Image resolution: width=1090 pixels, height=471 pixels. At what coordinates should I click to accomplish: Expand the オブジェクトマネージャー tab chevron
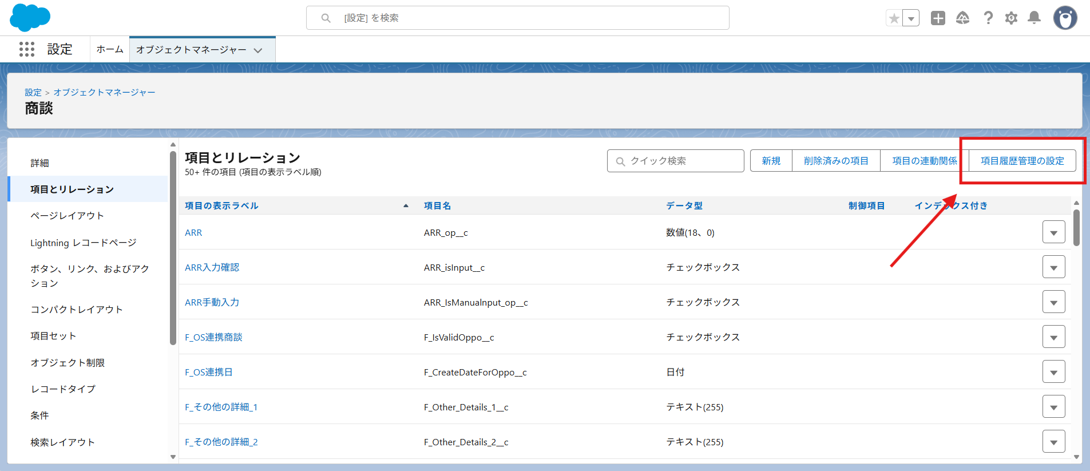[258, 50]
